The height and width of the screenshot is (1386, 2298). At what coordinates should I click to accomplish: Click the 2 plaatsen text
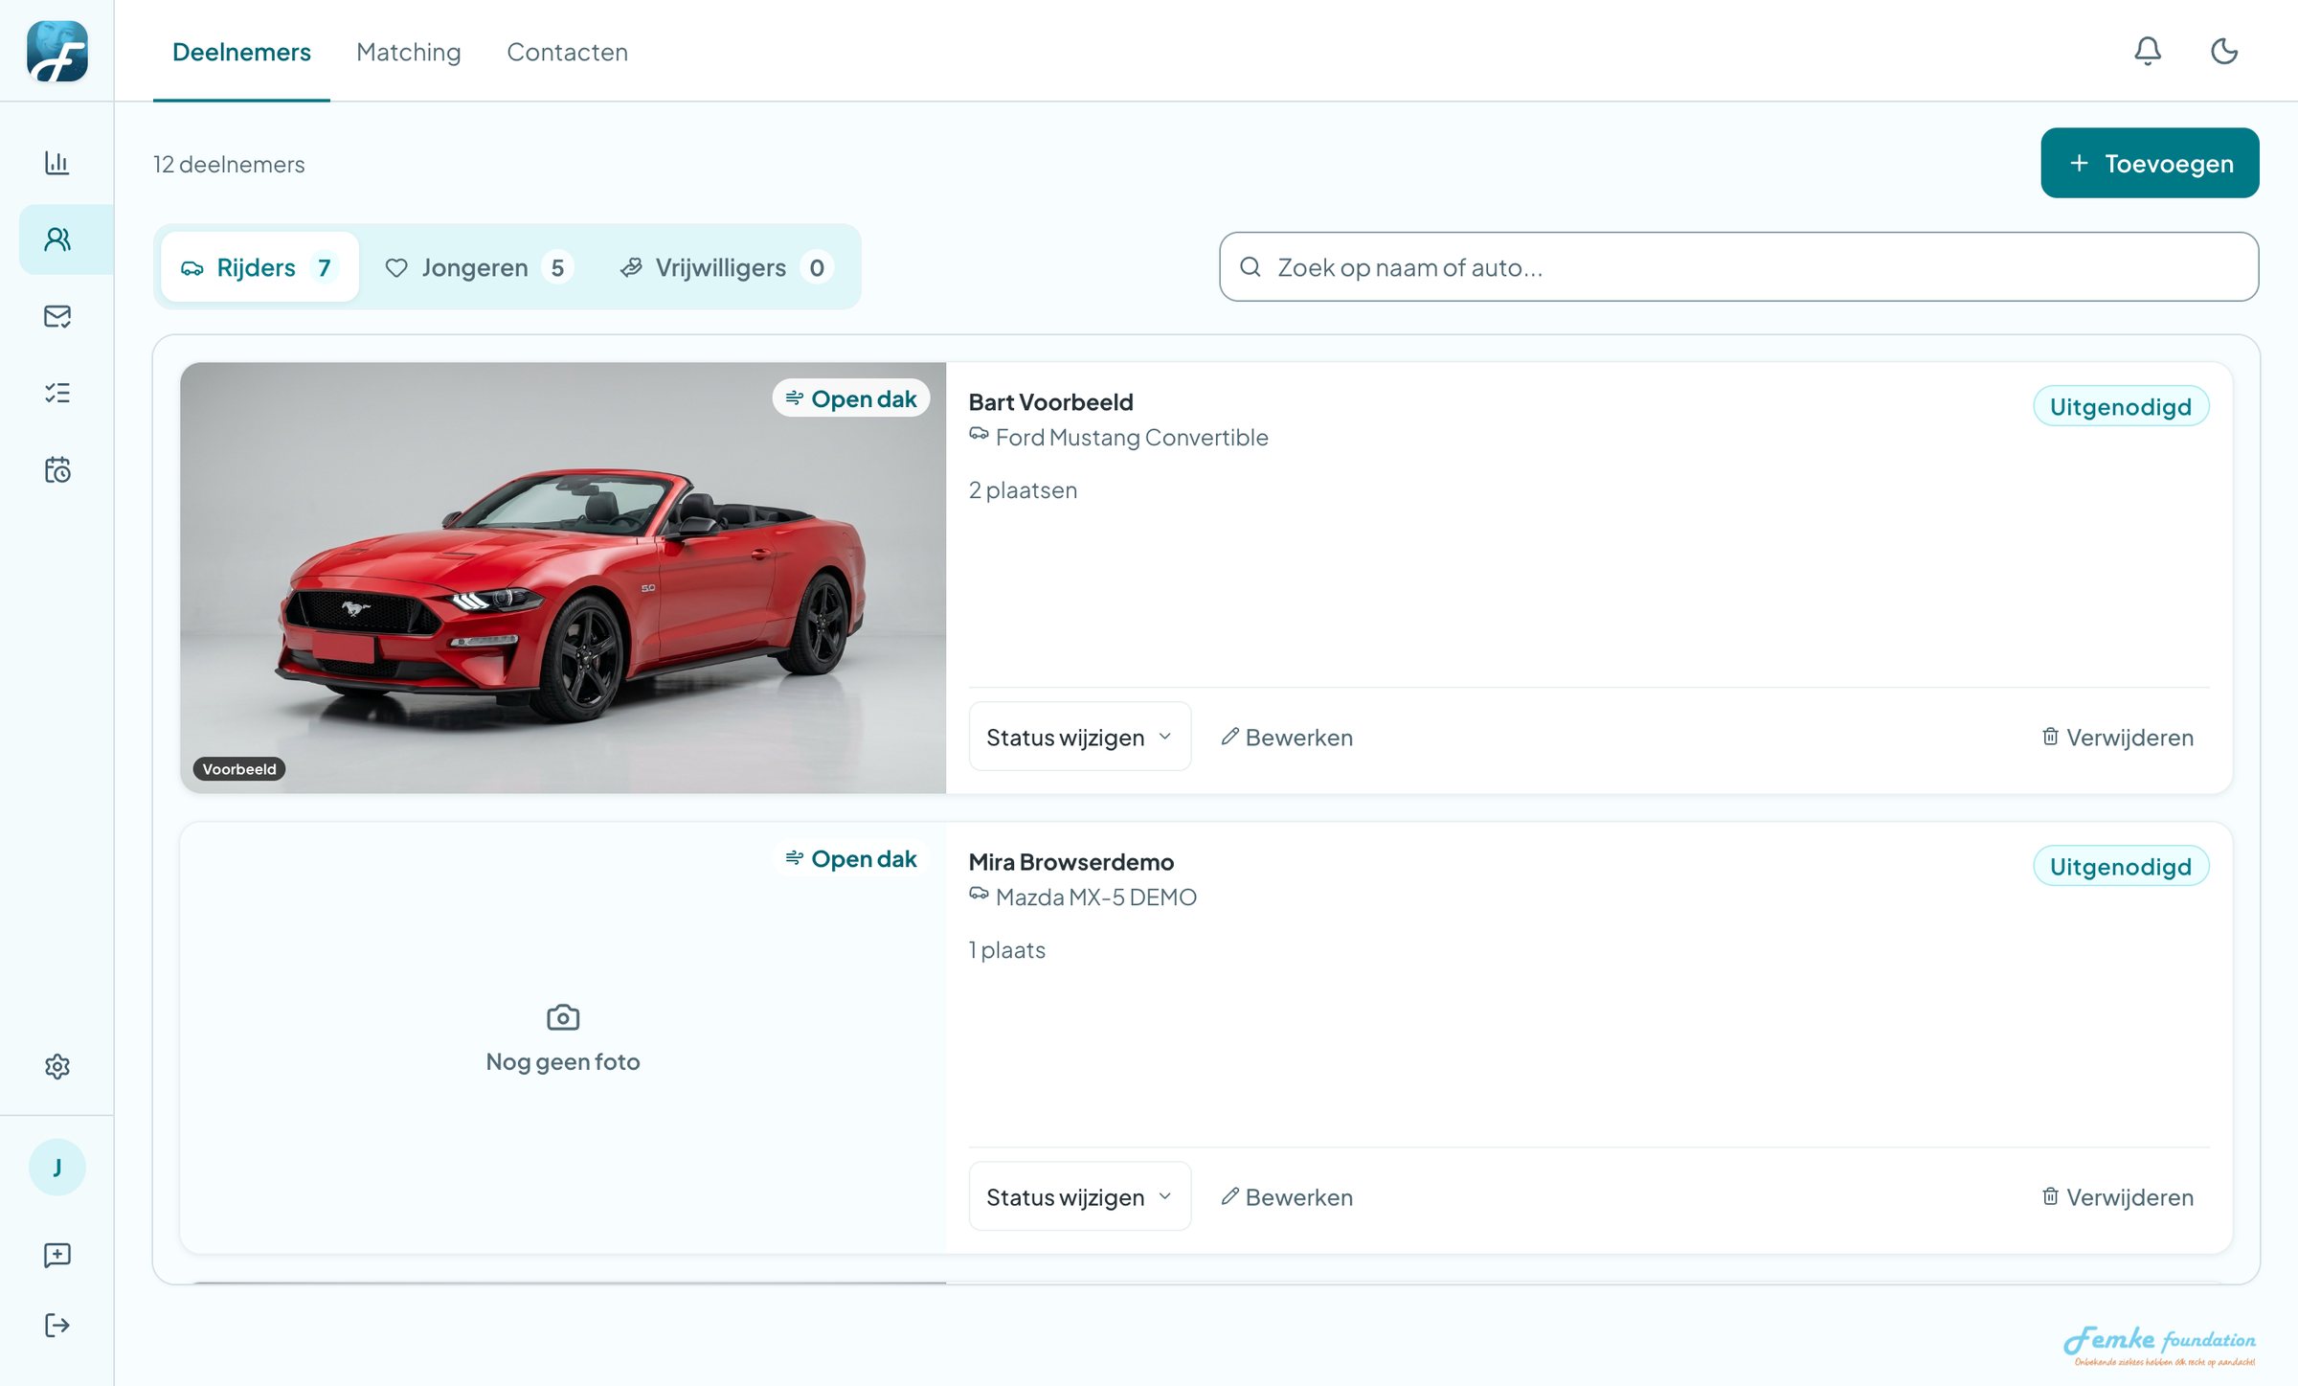[x=1023, y=489]
